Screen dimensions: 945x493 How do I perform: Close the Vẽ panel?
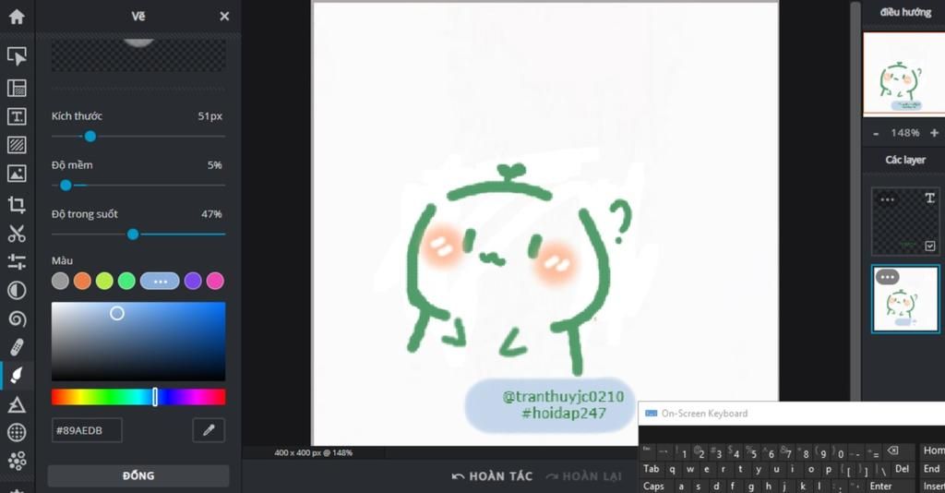(224, 17)
